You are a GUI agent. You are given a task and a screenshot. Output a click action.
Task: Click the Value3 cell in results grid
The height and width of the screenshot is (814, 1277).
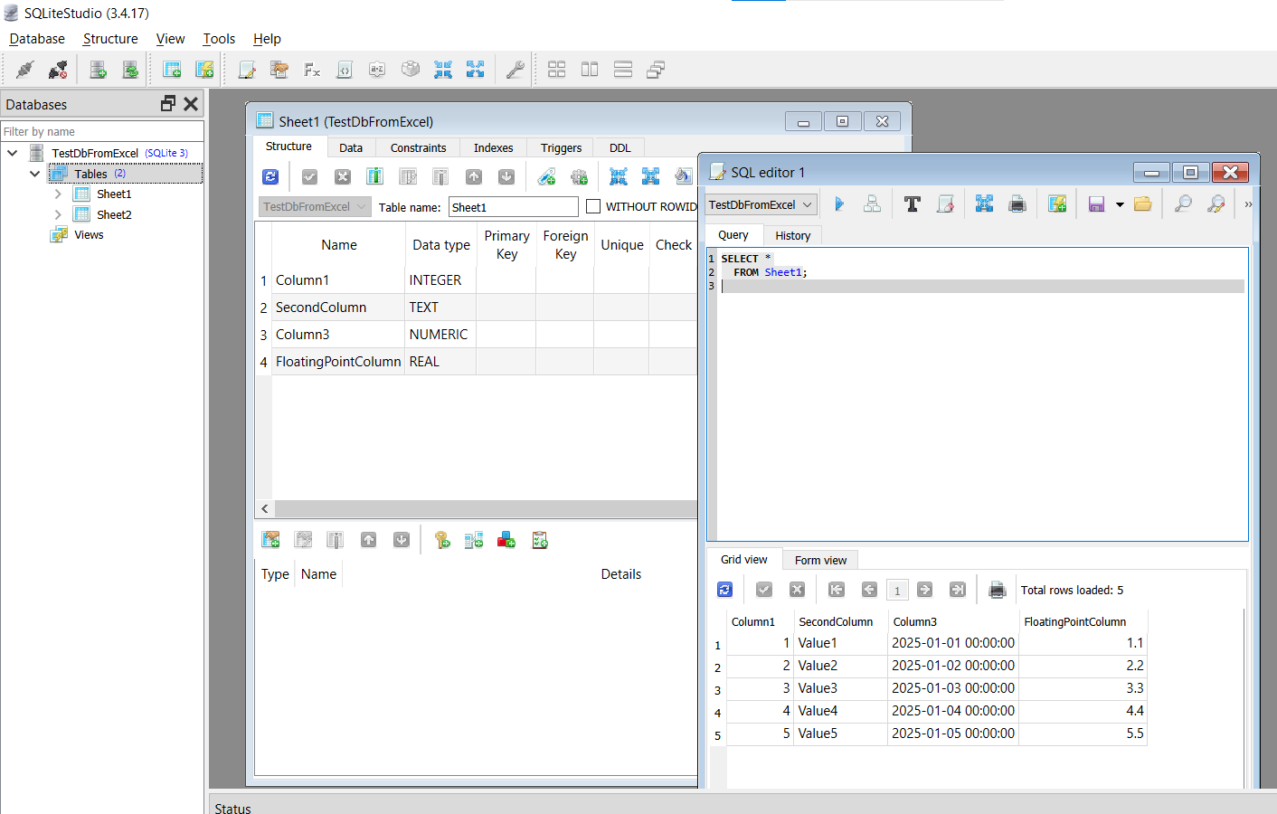pos(840,688)
